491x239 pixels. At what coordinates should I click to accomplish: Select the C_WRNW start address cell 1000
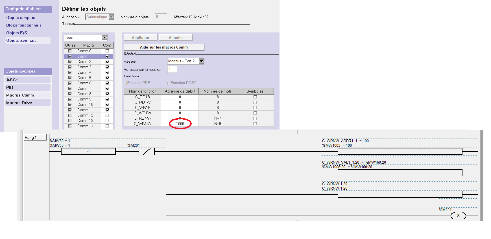tap(180, 124)
